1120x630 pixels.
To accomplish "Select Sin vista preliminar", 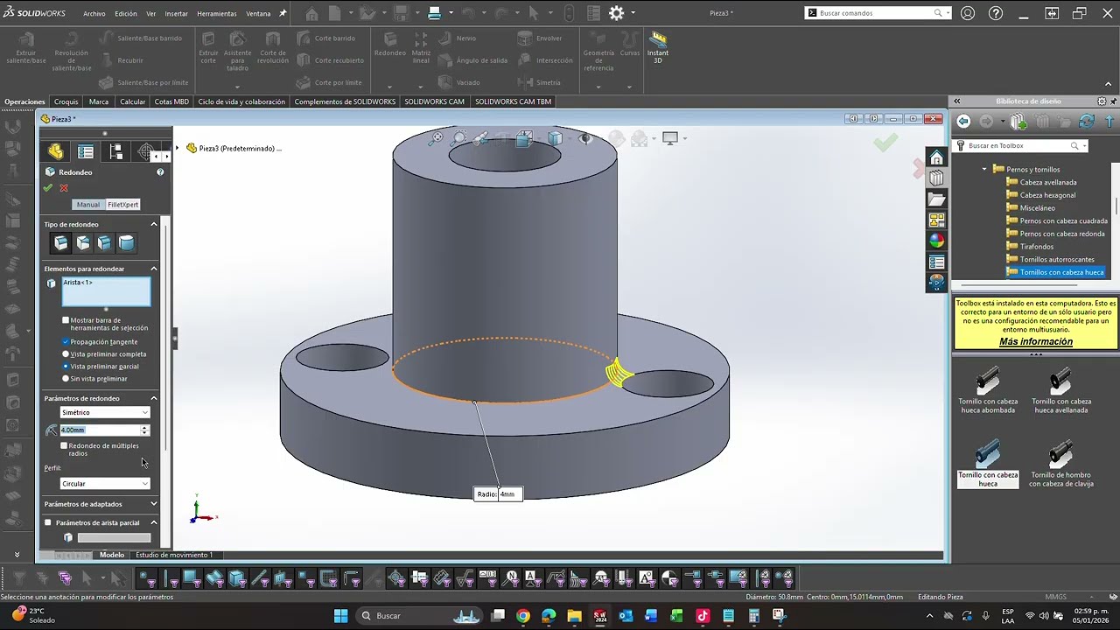I will click(x=66, y=378).
